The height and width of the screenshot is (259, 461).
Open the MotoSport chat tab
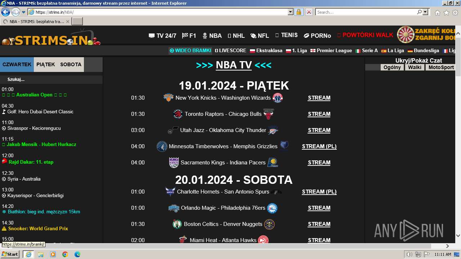[441, 67]
